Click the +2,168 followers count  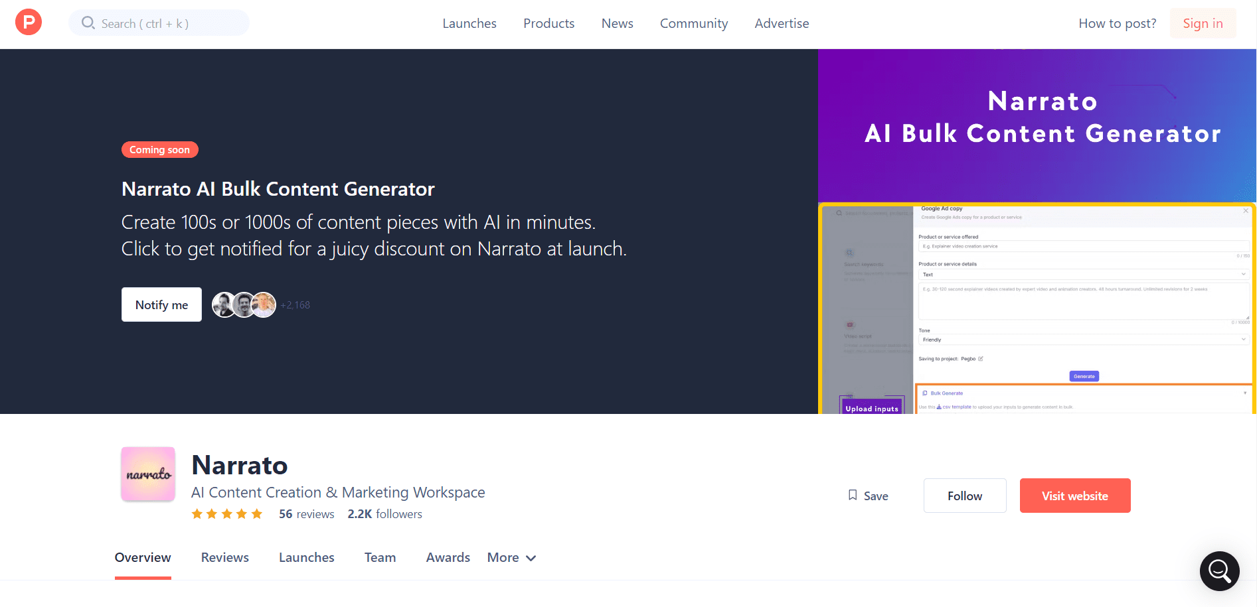coord(295,305)
